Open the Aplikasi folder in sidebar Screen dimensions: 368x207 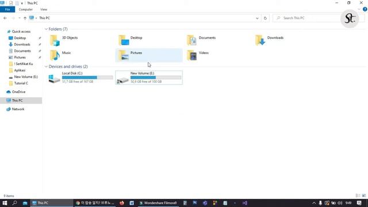click(x=20, y=70)
